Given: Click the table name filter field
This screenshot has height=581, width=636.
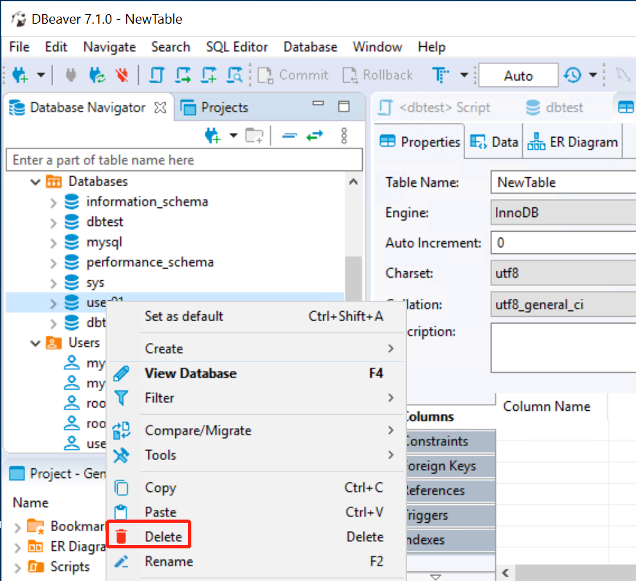Looking at the screenshot, I should (x=184, y=159).
